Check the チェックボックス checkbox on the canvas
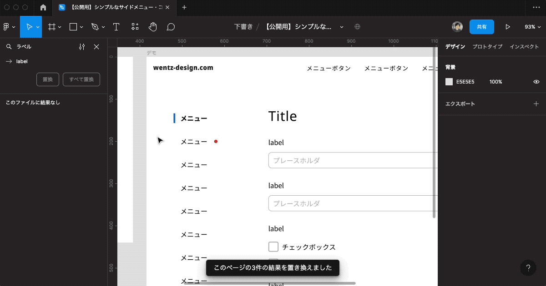This screenshot has width=546, height=286. point(273,247)
